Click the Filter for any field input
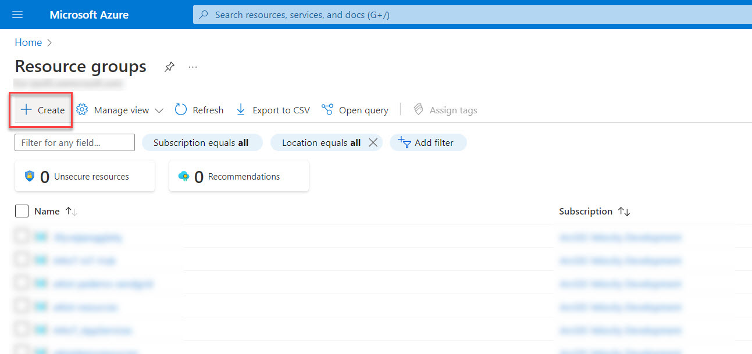The height and width of the screenshot is (354, 752). [x=74, y=142]
